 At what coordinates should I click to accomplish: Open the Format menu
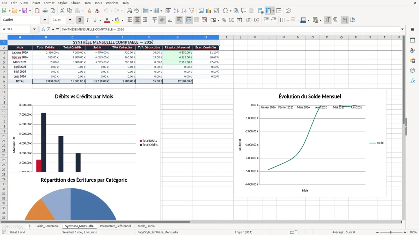(x=49, y=3)
